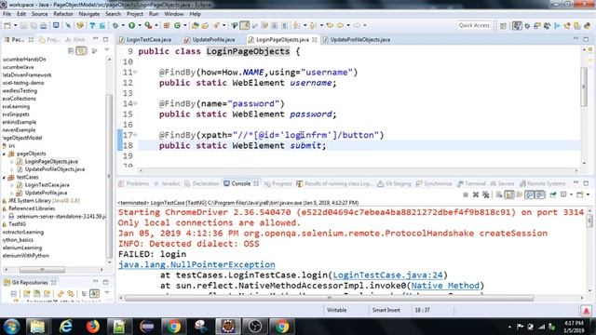
Task: Select Referenced Libraries tree node
Action: point(32,208)
